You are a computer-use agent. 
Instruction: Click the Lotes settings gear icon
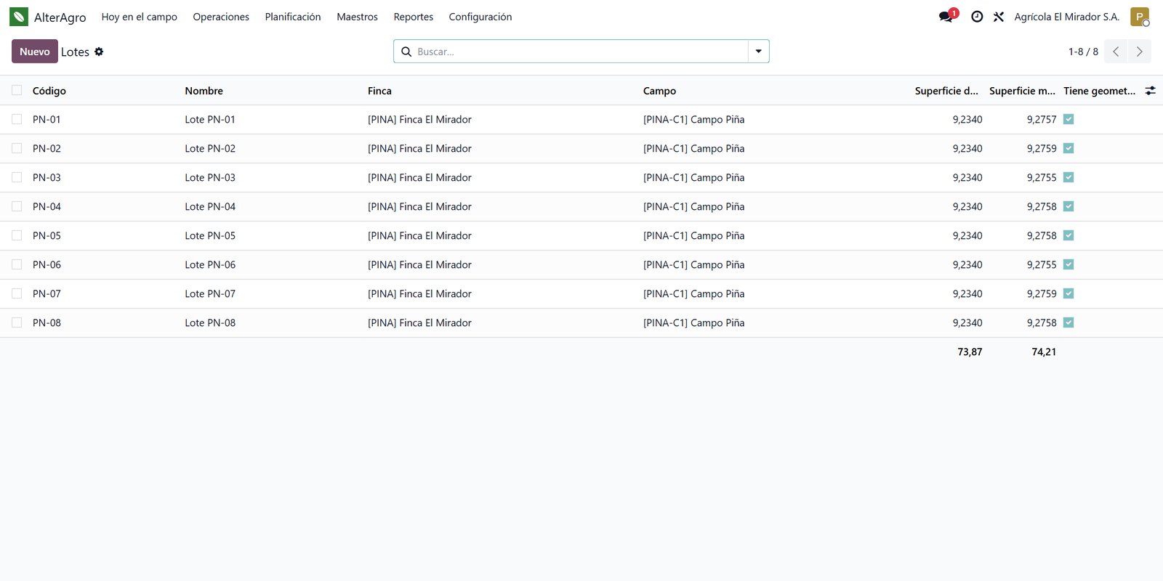point(99,52)
